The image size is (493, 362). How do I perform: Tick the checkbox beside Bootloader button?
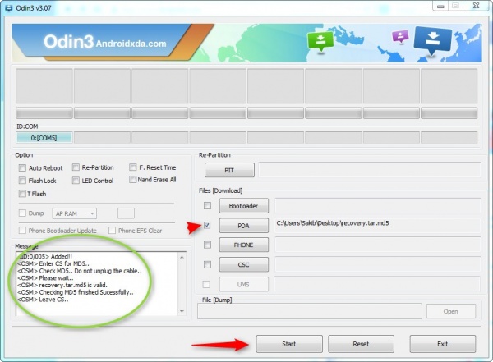point(207,206)
